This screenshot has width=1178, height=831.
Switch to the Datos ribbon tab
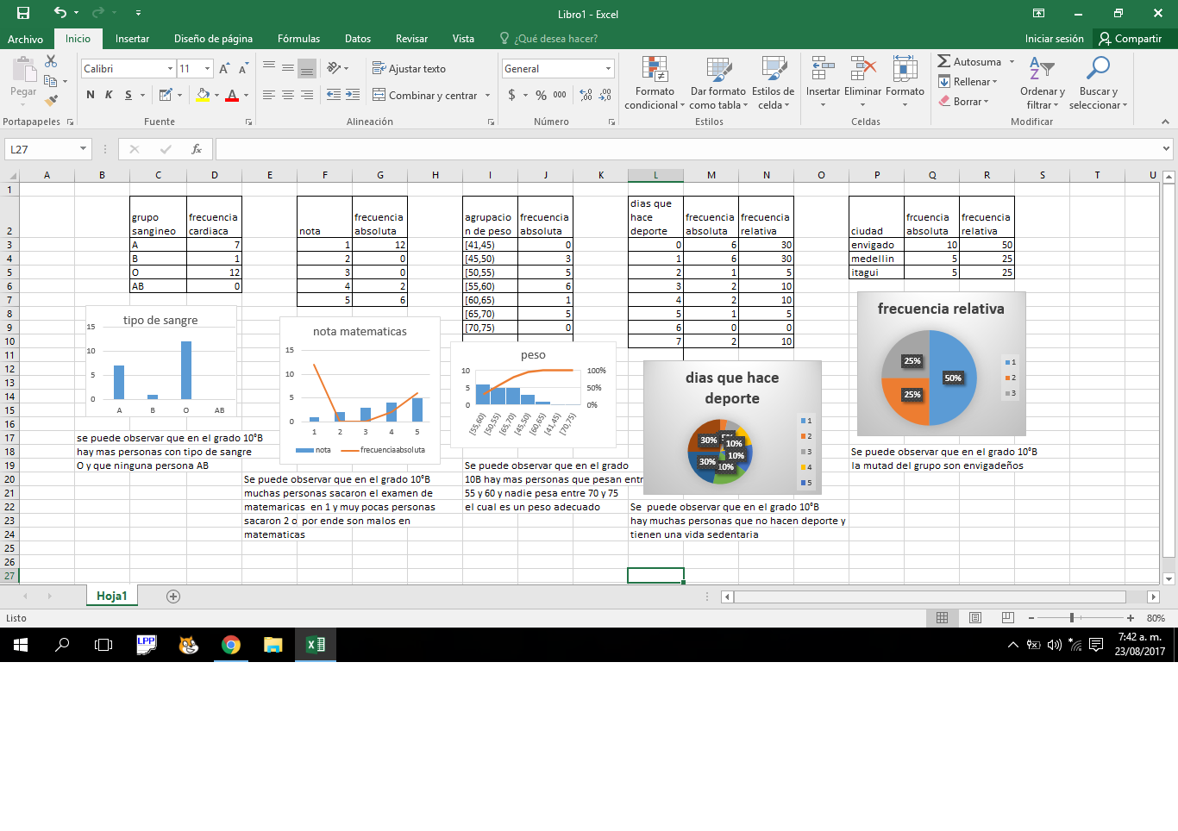357,39
